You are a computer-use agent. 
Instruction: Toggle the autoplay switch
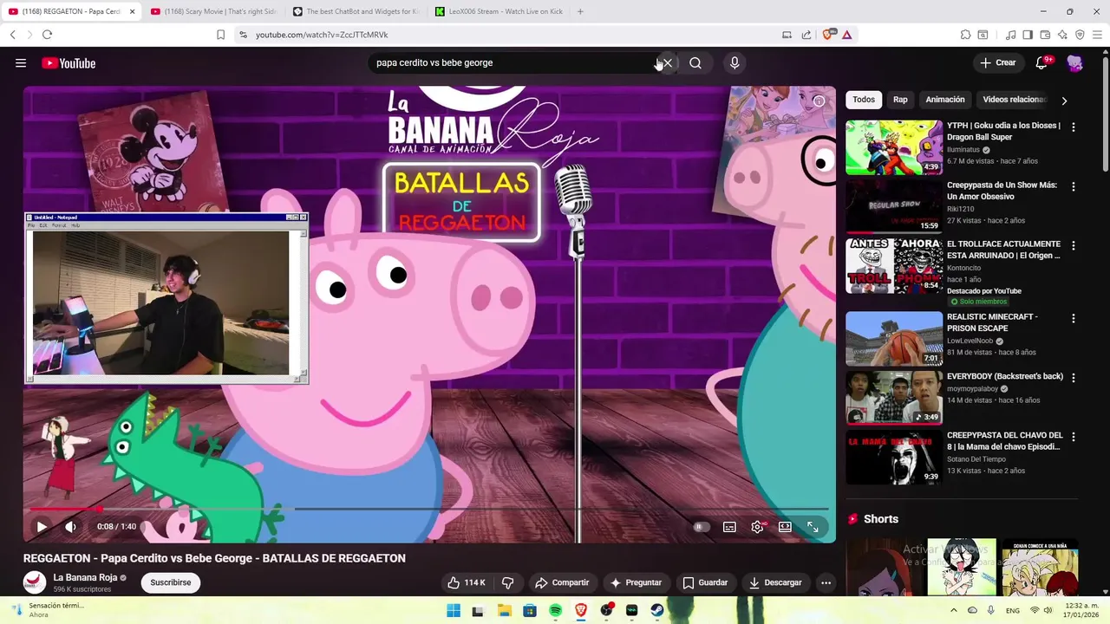click(x=701, y=527)
